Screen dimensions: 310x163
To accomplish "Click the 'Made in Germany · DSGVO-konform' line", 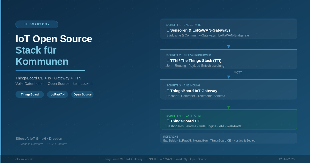I will (x=41, y=144).
